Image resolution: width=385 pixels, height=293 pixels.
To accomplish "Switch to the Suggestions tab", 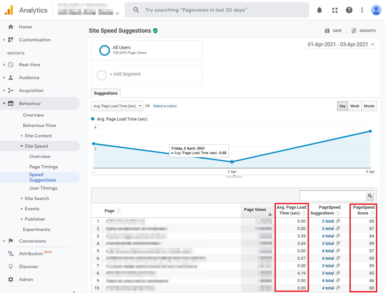I will click(106, 93).
